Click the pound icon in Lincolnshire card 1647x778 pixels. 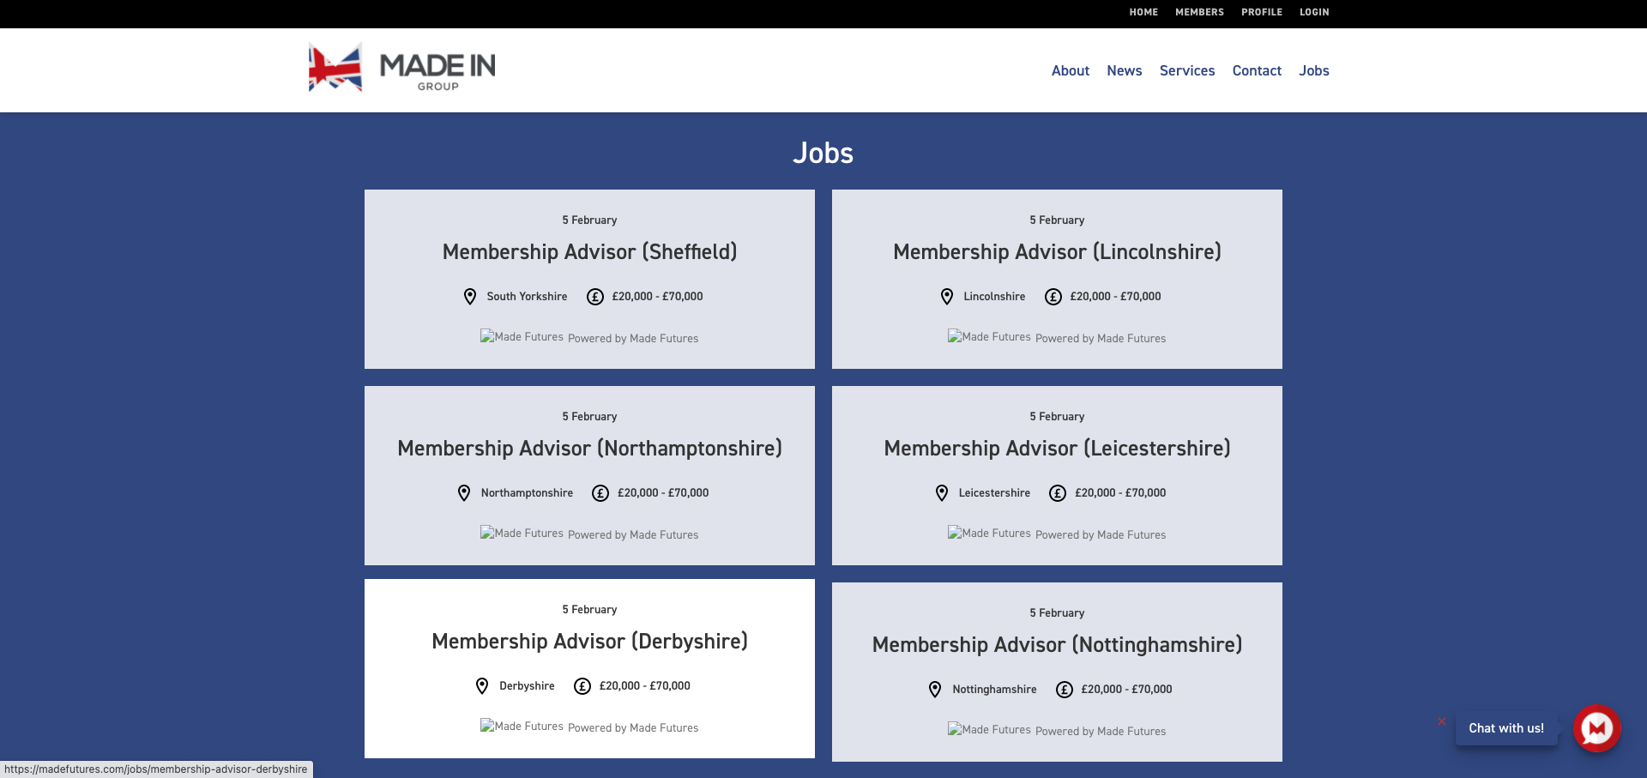click(x=1053, y=297)
